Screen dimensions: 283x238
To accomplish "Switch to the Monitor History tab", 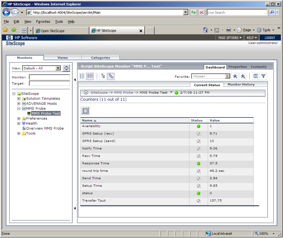I will pos(241,84).
